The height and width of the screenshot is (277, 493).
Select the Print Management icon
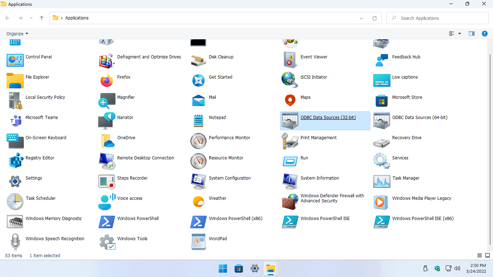(x=290, y=141)
